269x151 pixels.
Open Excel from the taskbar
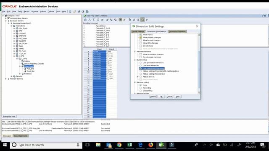[x=130, y=145]
